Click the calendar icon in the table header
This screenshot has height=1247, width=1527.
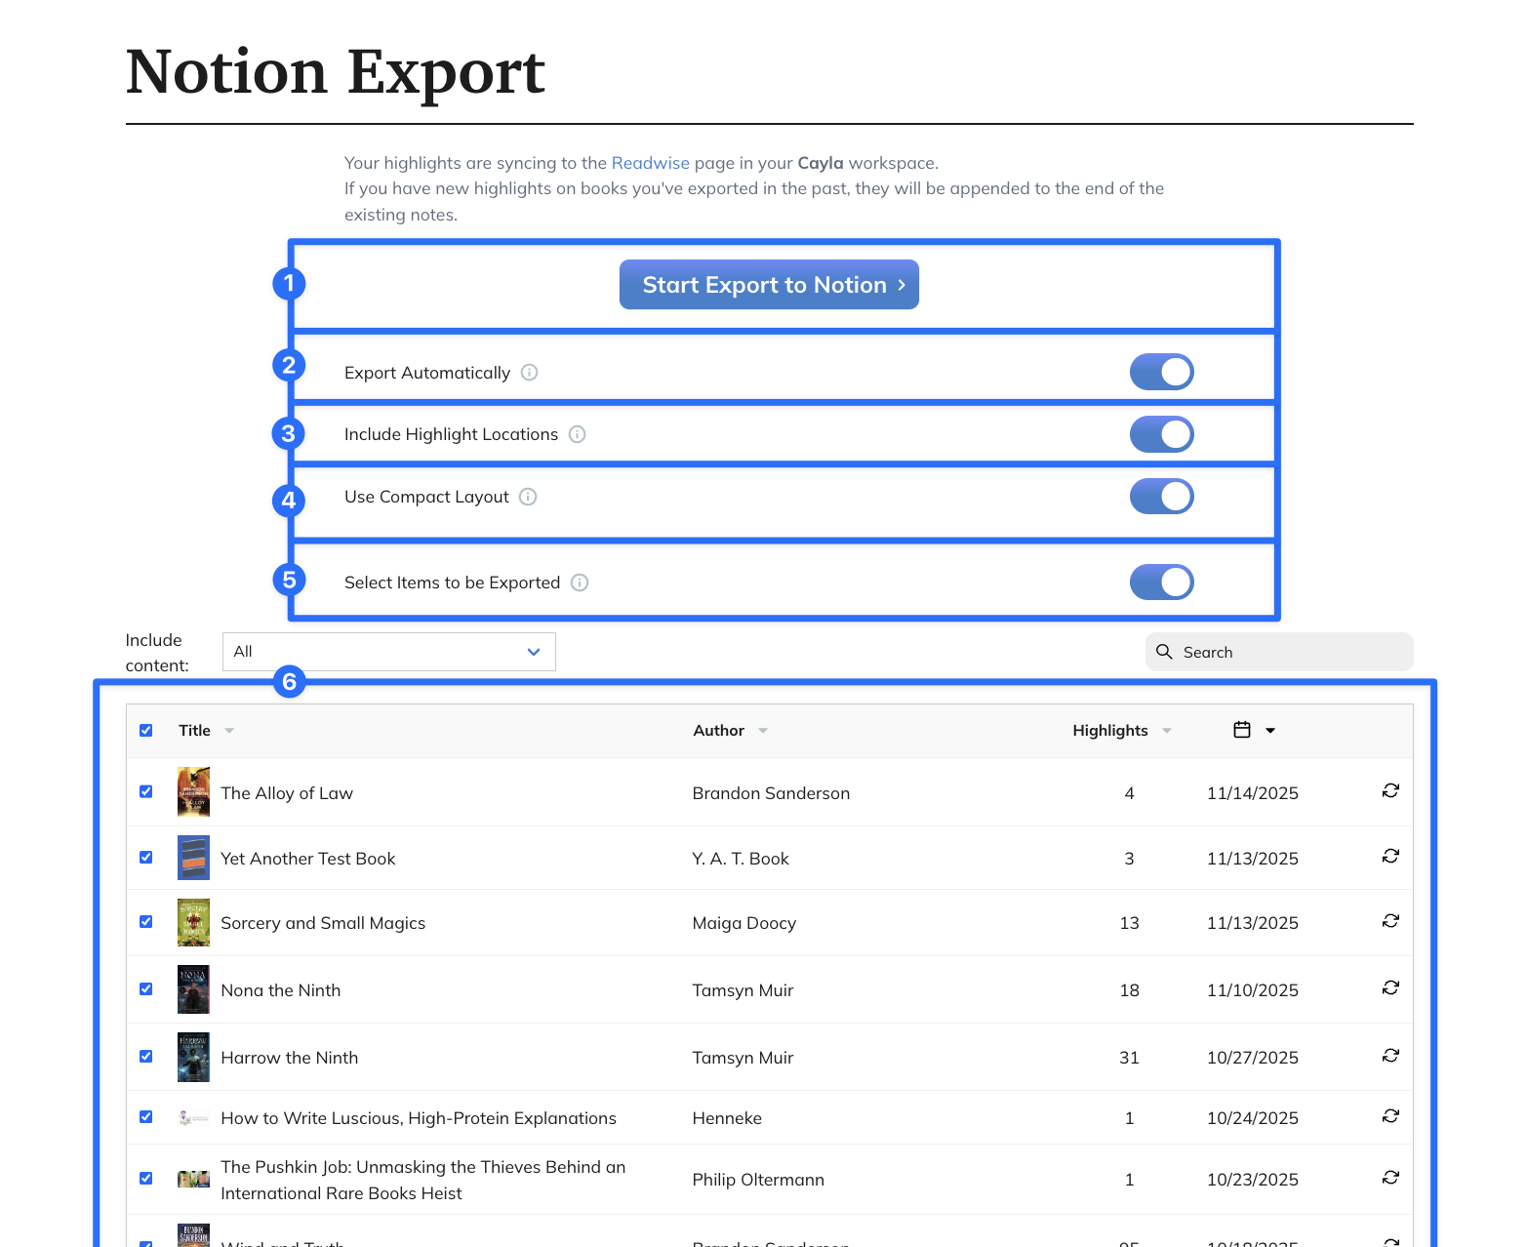[x=1241, y=729]
